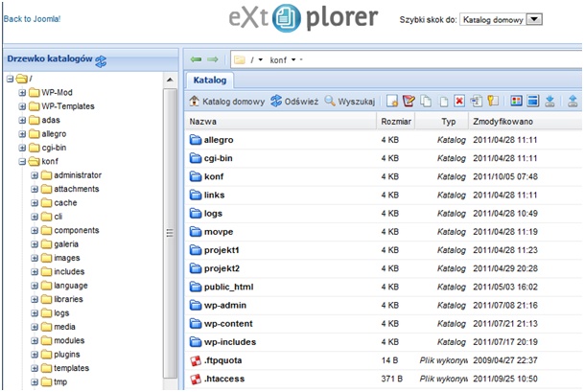Select the links row in file list

[x=384, y=195]
